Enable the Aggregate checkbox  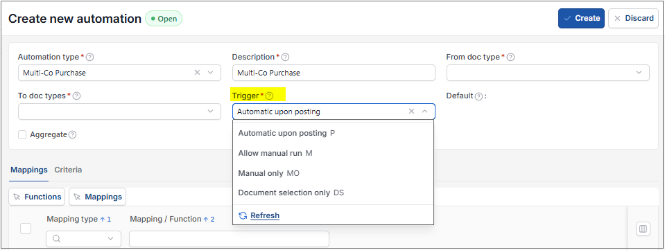(22, 135)
